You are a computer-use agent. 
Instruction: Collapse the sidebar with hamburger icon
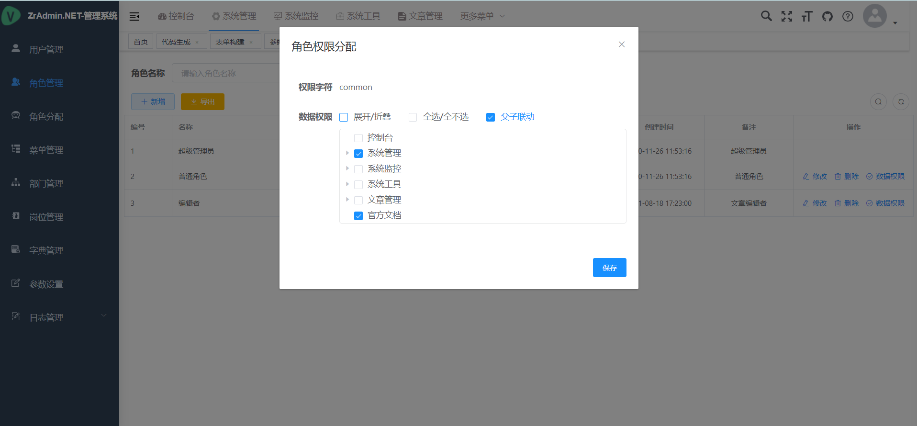coord(134,16)
